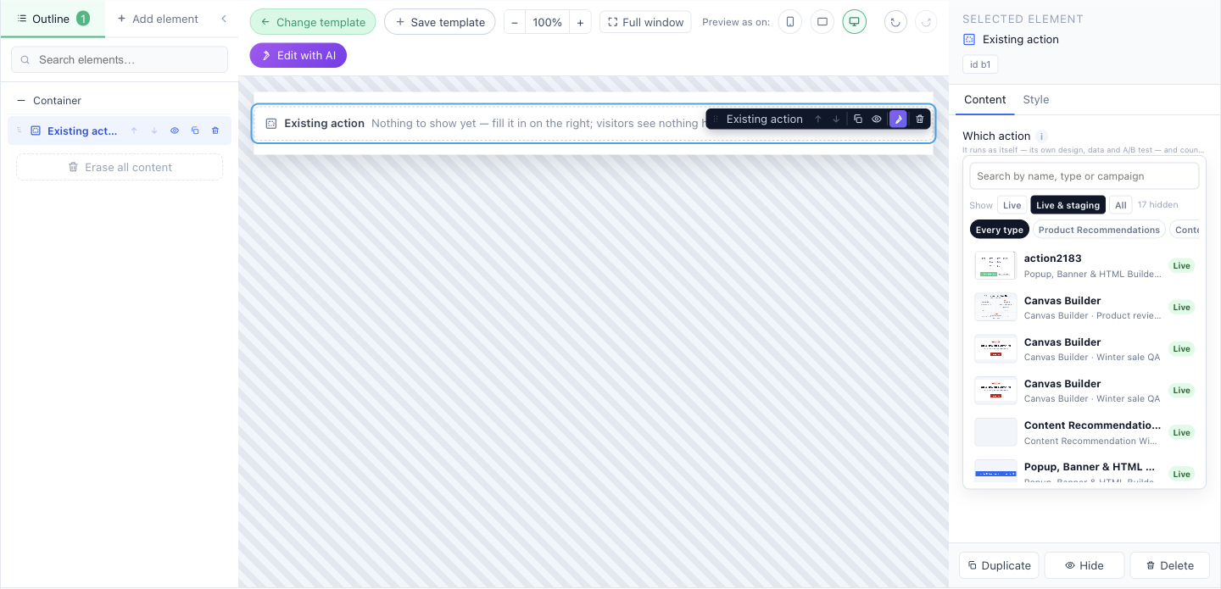The width and height of the screenshot is (1221, 589).
Task: Click trash icon in floating element toolbar
Action: click(920, 119)
